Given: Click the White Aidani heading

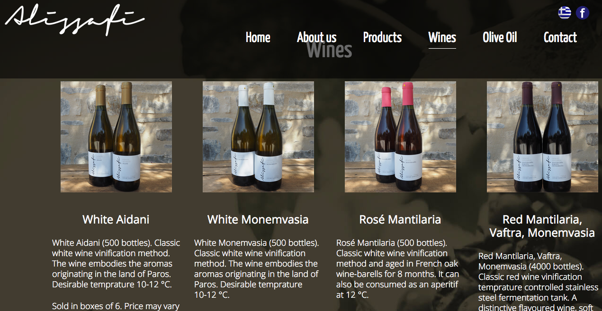Looking at the screenshot, I should pos(116,219).
